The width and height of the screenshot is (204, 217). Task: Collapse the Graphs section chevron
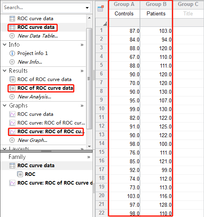[x=5, y=106]
